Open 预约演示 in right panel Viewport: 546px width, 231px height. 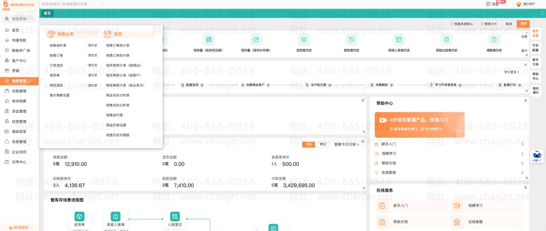pos(535,90)
